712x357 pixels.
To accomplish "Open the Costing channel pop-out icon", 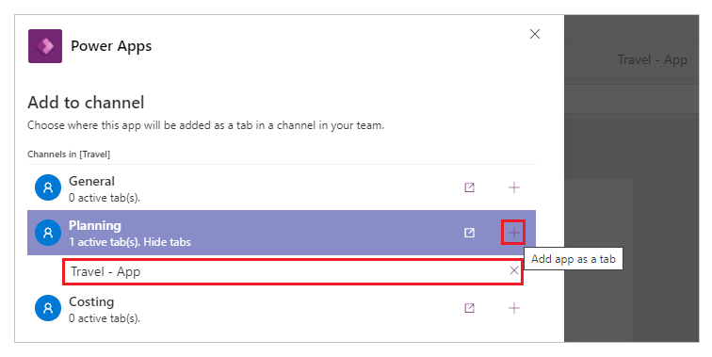I will 470,308.
